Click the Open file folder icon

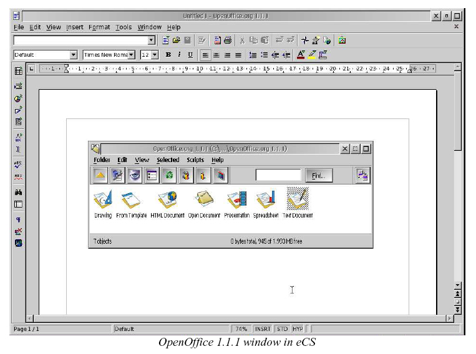[x=177, y=41]
